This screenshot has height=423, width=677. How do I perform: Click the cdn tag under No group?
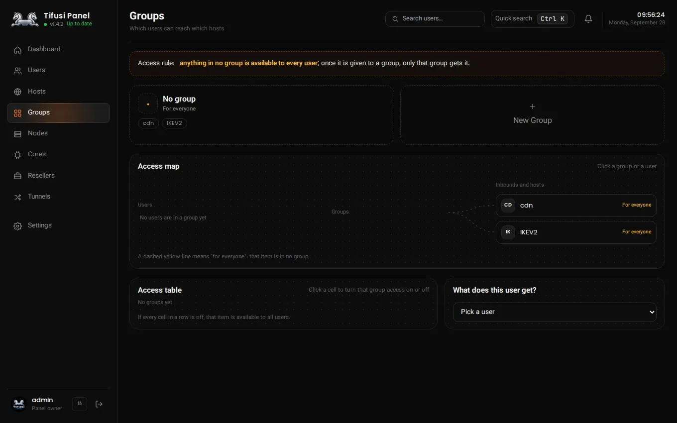[x=148, y=123]
